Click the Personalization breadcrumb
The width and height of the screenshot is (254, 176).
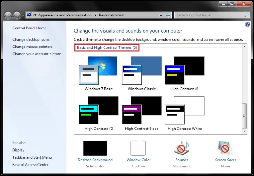112,15
